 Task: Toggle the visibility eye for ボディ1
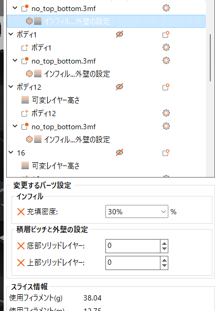tap(120, 34)
